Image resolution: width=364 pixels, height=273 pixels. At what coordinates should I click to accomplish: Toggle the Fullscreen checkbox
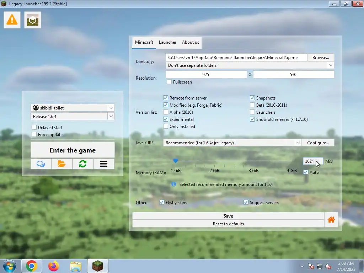click(x=169, y=82)
